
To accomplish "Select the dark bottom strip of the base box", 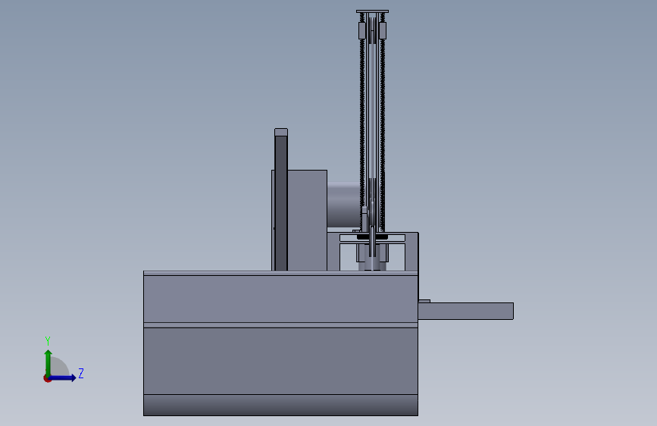I will click(x=280, y=405).
